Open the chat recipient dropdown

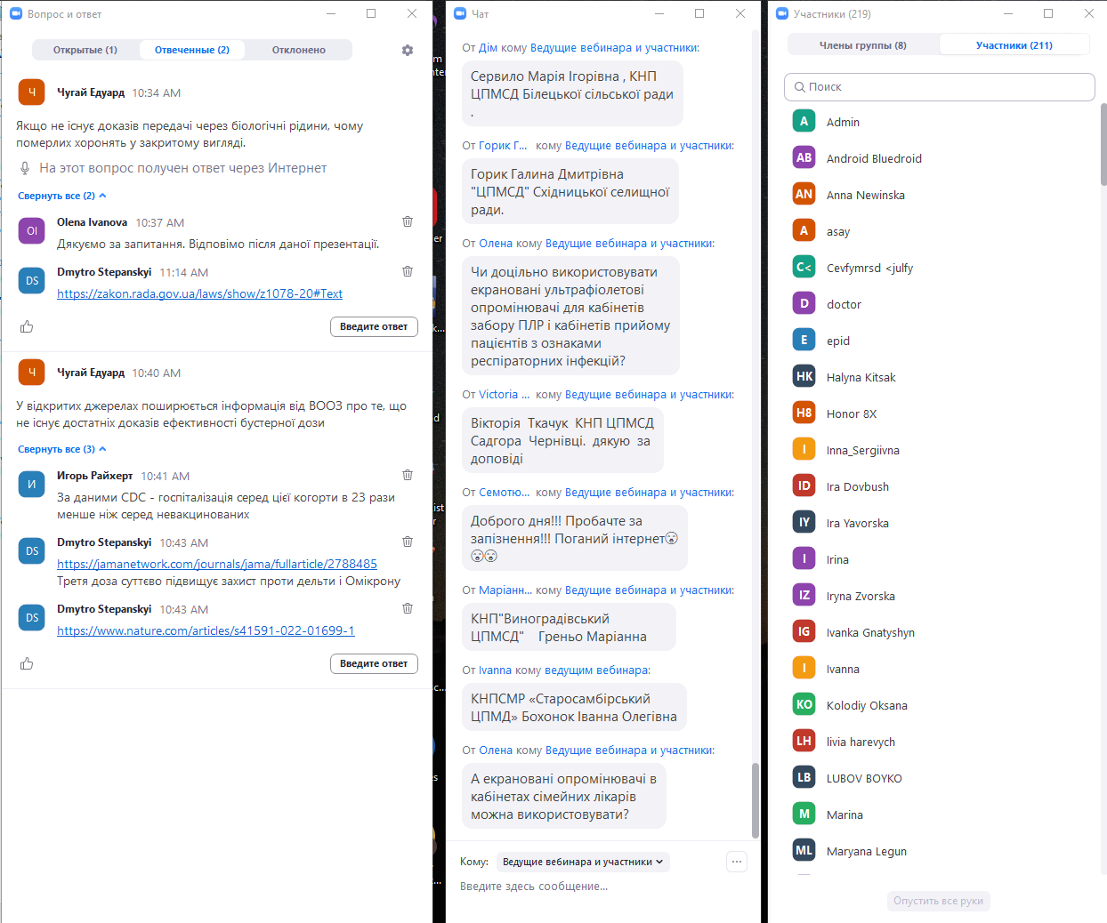point(583,862)
